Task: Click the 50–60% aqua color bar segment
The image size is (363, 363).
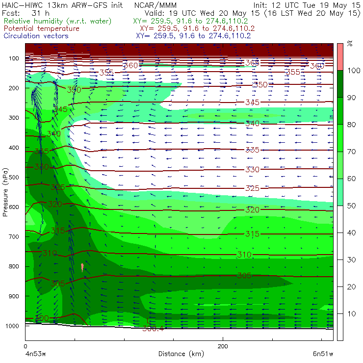Action: (340, 192)
